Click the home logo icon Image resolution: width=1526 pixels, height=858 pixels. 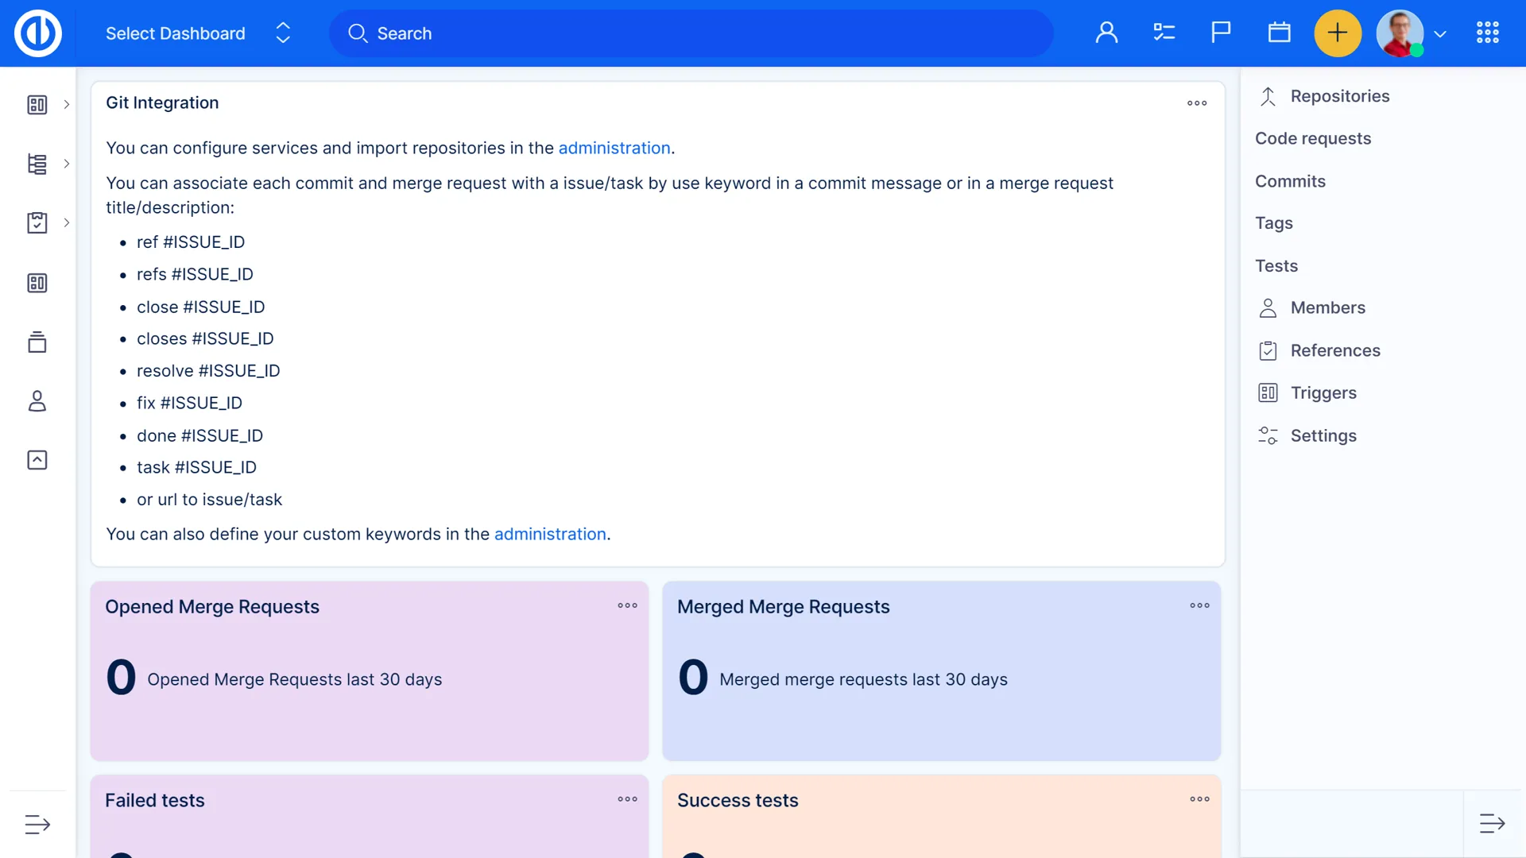[37, 33]
